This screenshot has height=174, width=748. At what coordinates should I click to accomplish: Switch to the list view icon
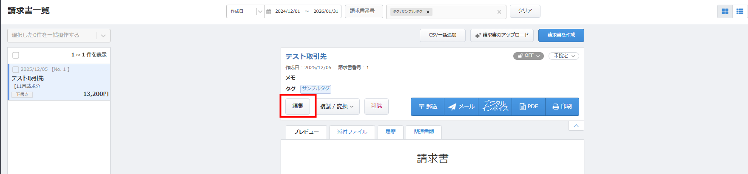pos(740,11)
